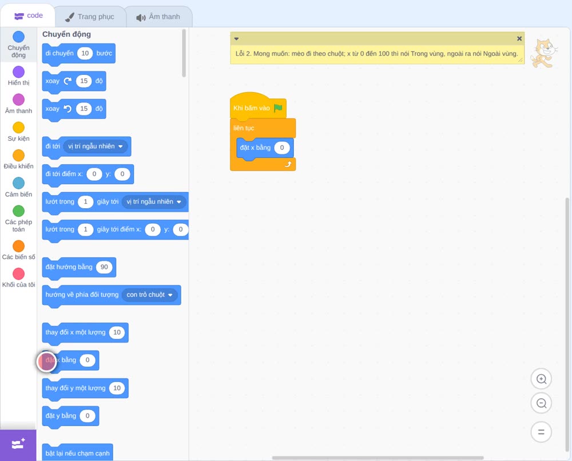Switch to the code tab
Screen dimensions: 572x461
point(28,15)
